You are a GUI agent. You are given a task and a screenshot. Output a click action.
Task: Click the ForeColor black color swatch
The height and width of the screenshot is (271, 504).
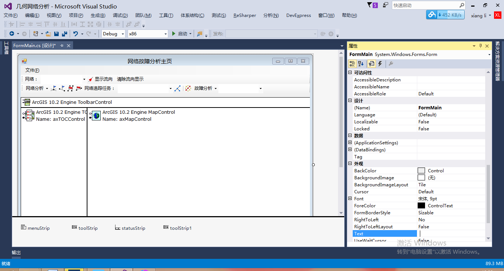421,205
